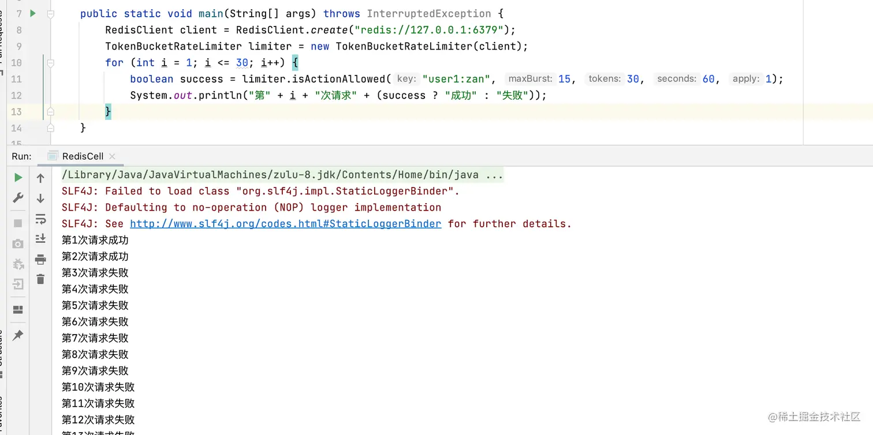Image resolution: width=873 pixels, height=435 pixels.
Task: Click the apply parameter hint
Action: (745, 79)
